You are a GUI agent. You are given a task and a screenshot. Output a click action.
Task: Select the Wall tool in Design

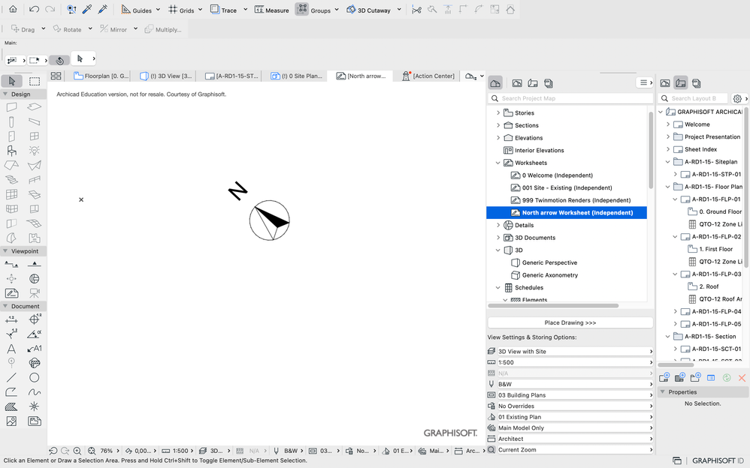[x=11, y=107]
